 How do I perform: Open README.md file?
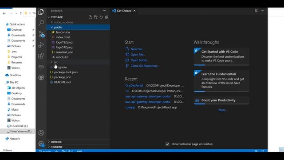click(x=62, y=82)
